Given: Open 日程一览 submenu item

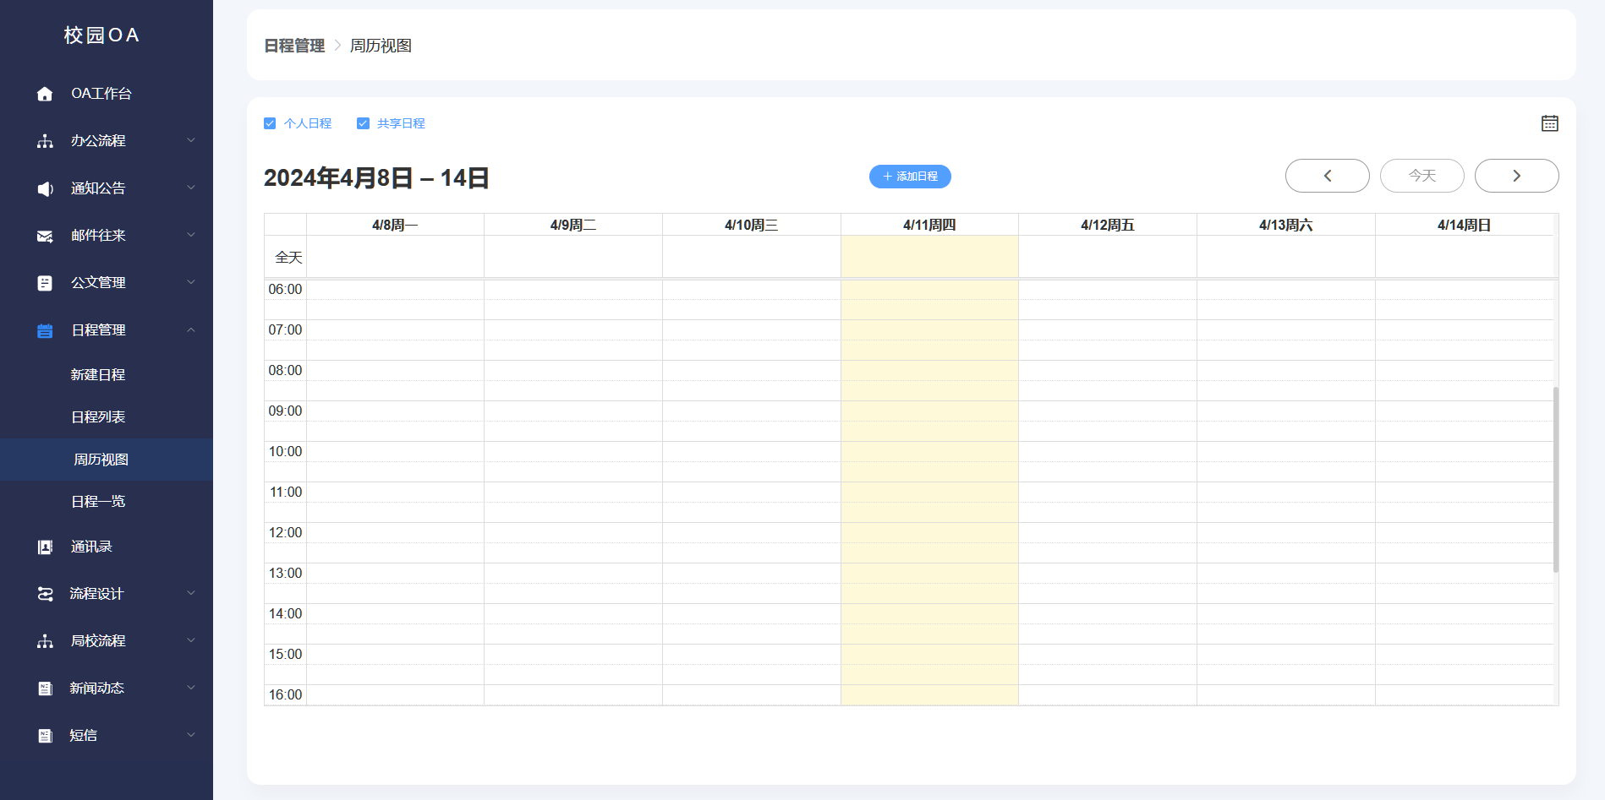Looking at the screenshot, I should click(107, 502).
